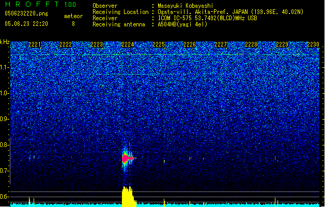Click the 2223 time marker
This screenshot has width=325, height=207.
tap(97, 45)
